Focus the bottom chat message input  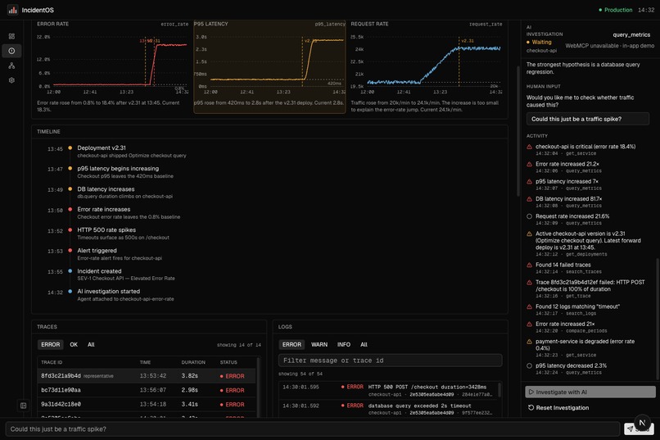pyautogui.click(x=313, y=429)
